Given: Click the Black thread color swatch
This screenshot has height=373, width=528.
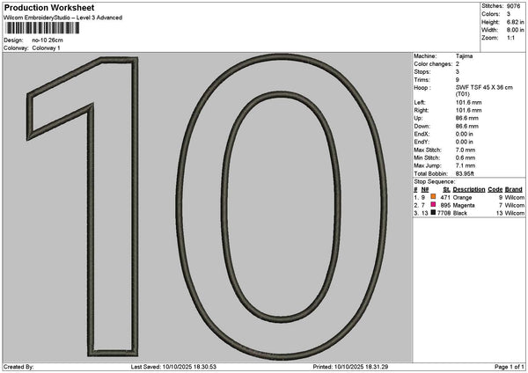Looking at the screenshot, I should (433, 212).
